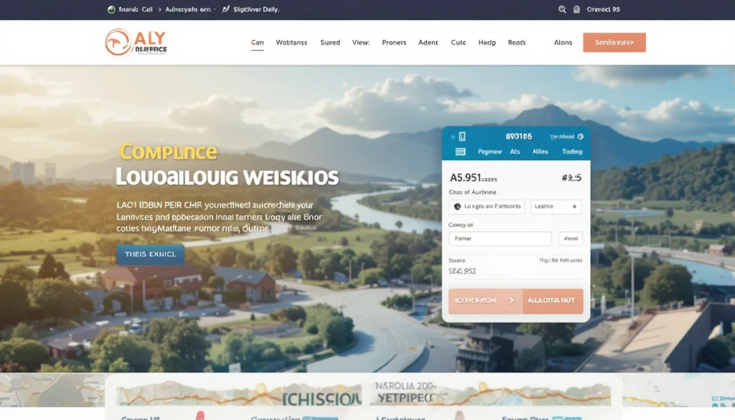Click the arrow on the orange Scober button
The width and height of the screenshot is (735, 420).
[511, 301]
